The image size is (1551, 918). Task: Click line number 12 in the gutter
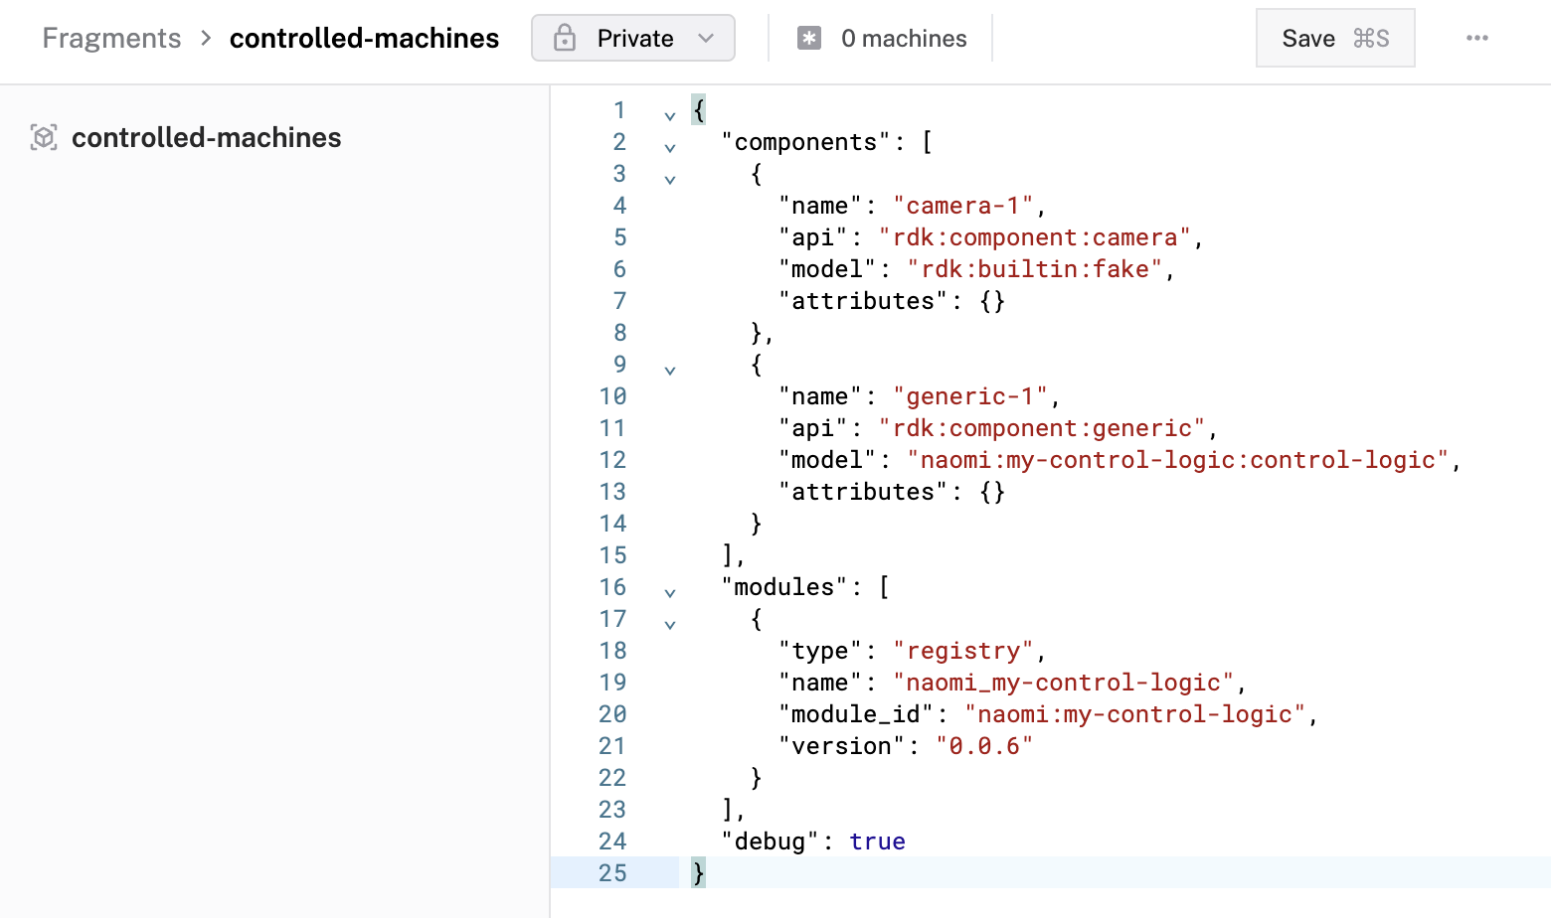pyautogui.click(x=612, y=460)
